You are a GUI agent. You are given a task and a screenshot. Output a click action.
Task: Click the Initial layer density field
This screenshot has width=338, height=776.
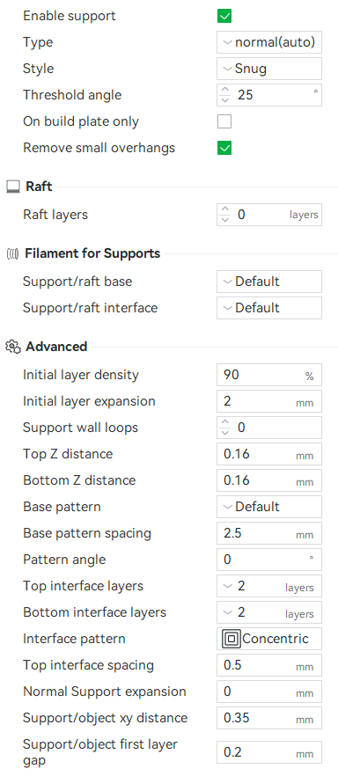point(269,375)
